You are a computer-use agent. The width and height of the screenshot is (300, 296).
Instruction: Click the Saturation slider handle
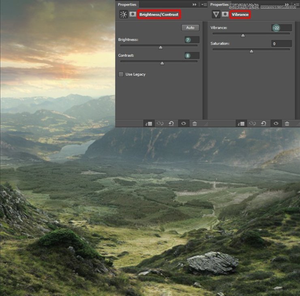tap(251, 51)
